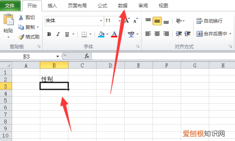Center text horizontally

(157, 34)
